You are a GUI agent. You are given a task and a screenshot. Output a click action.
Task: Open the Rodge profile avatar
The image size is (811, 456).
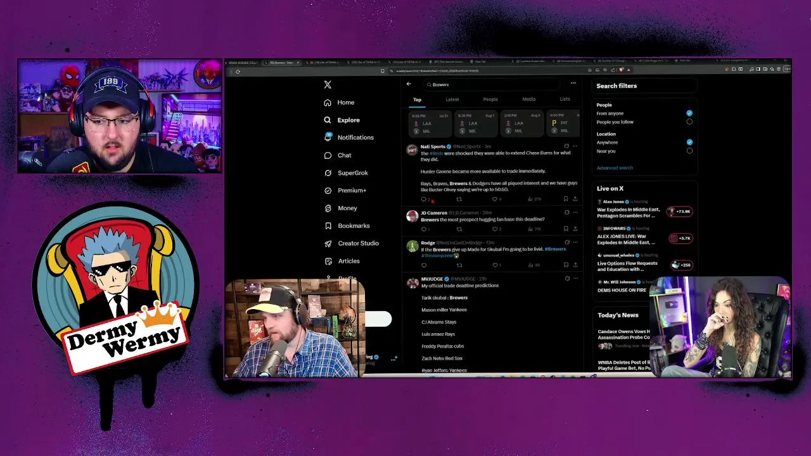click(412, 246)
